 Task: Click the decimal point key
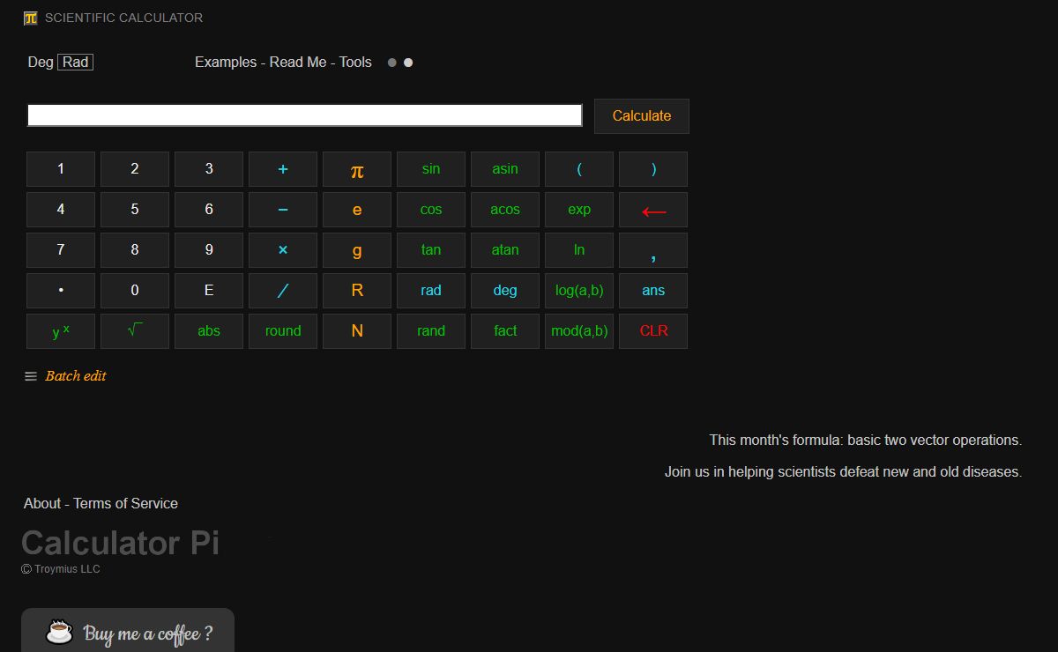point(61,291)
